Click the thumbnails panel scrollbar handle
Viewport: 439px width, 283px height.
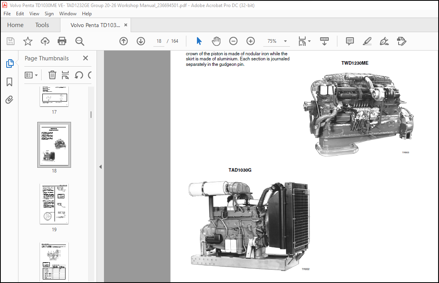click(x=91, y=115)
